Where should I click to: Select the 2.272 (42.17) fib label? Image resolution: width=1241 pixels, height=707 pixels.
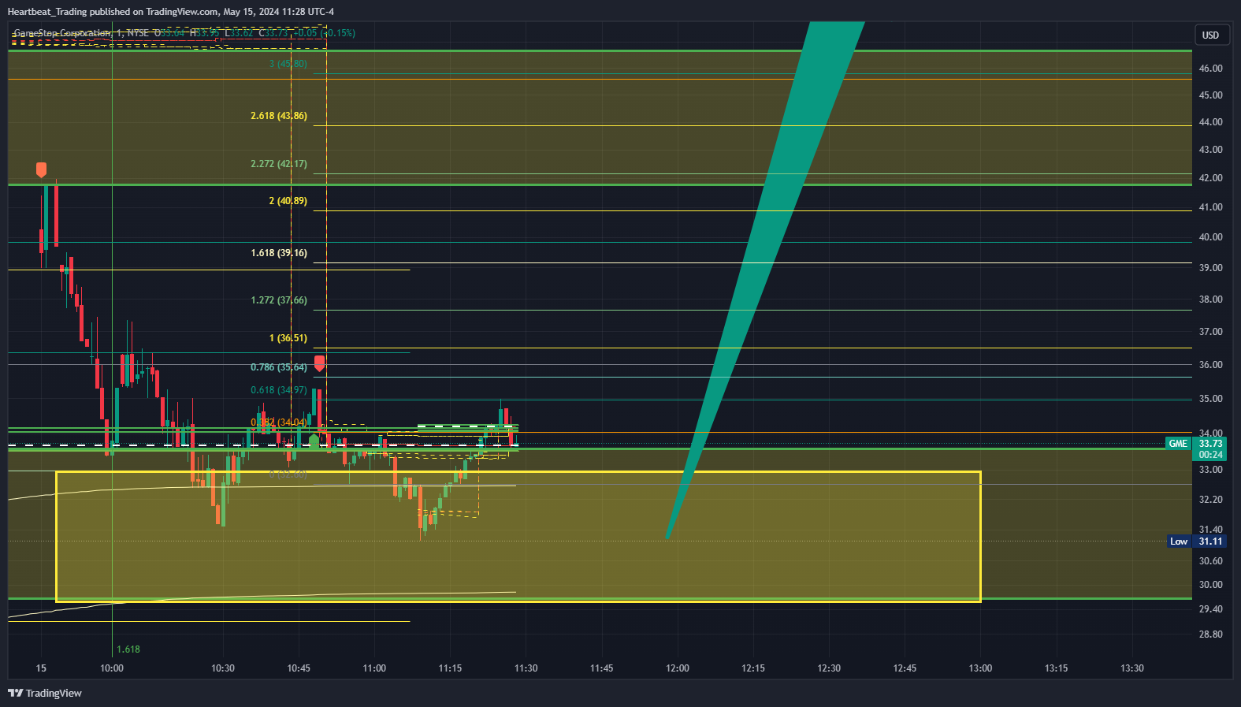pos(279,164)
